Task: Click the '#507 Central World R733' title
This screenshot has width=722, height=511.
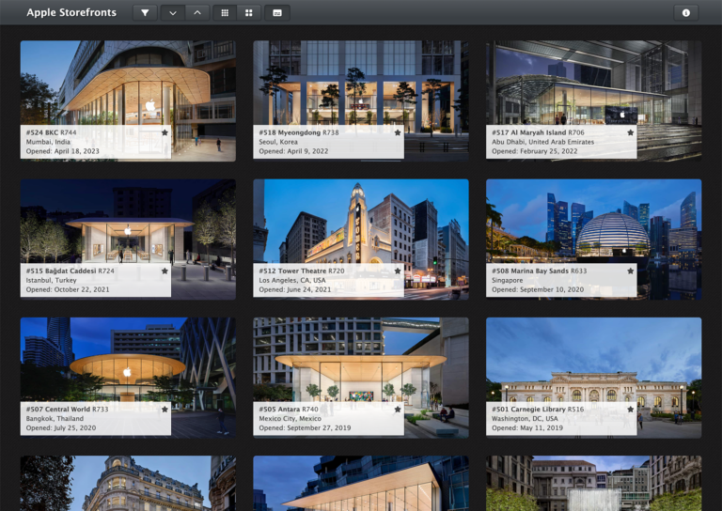Action: (68, 410)
